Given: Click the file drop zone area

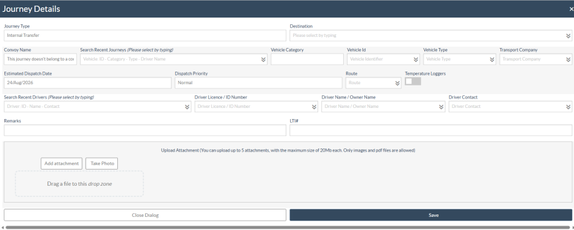Looking at the screenshot, I should point(79,183).
